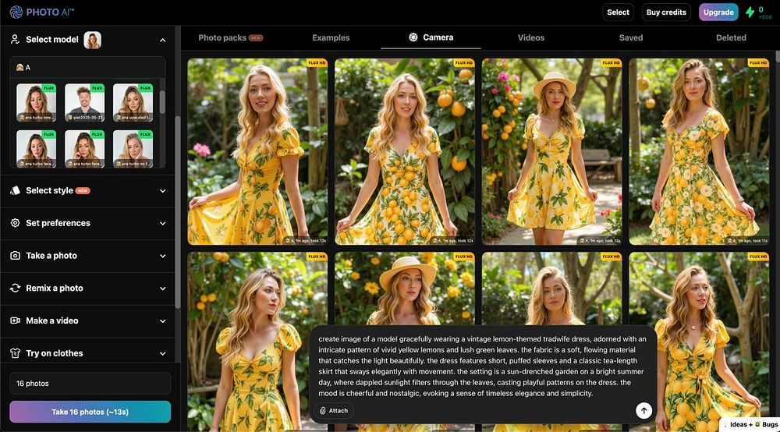
Task: Expand the Set preferences chevron
Action: pyautogui.click(x=163, y=223)
